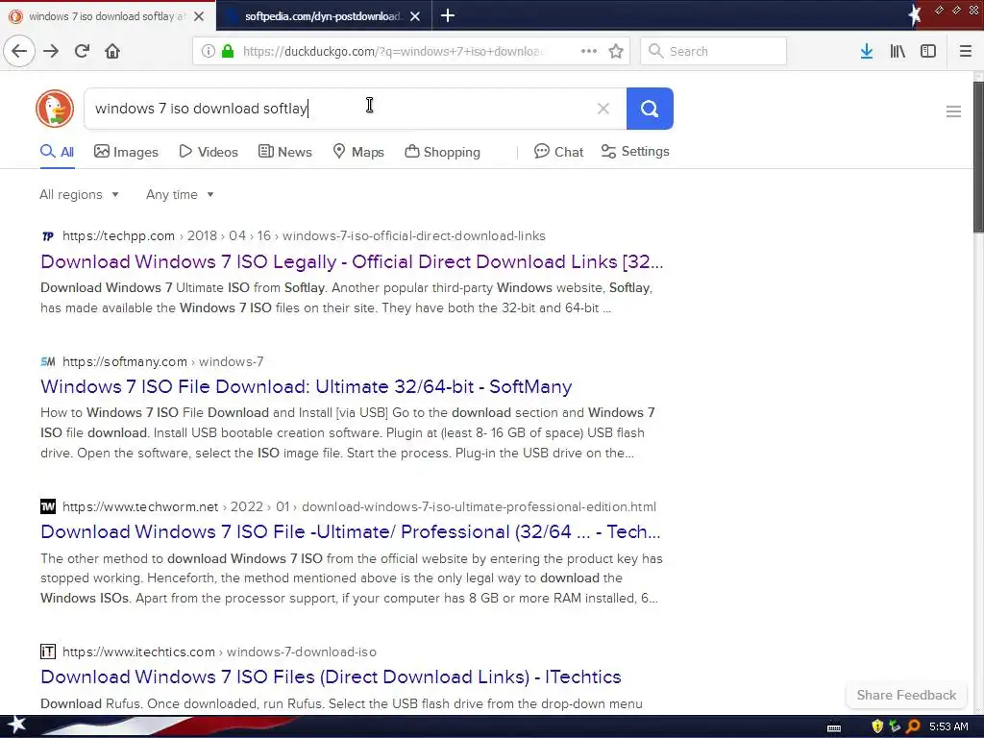This screenshot has height=738, width=984.
Task: Select the All results tab
Action: (x=57, y=152)
